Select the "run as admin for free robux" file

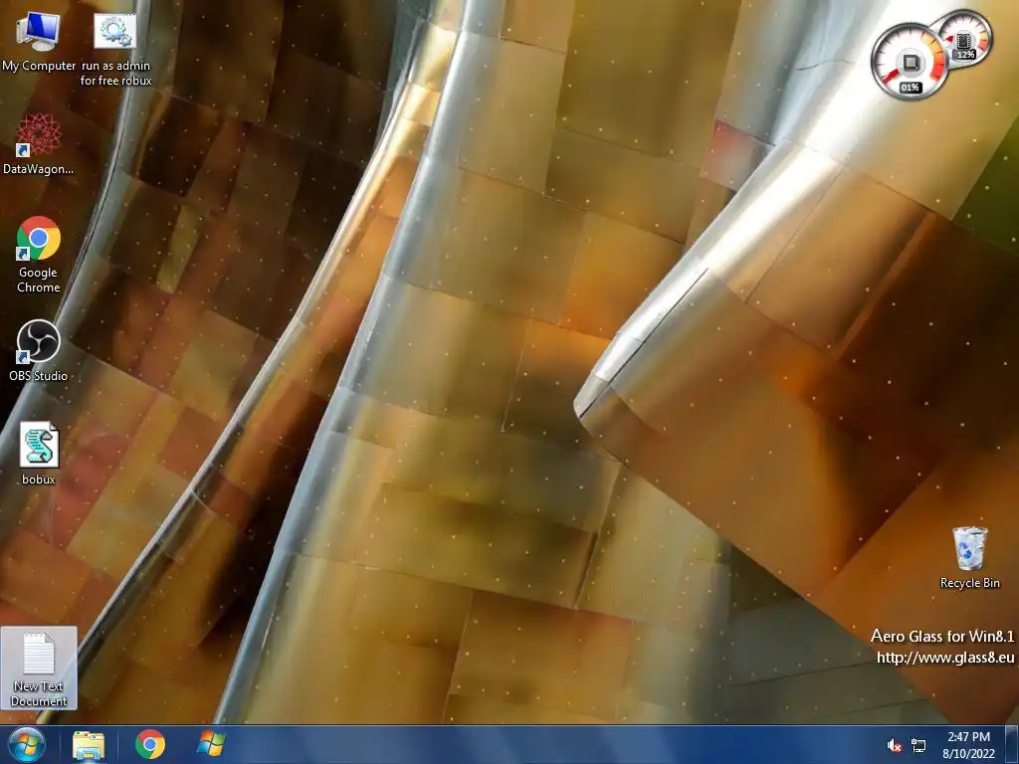[x=115, y=50]
